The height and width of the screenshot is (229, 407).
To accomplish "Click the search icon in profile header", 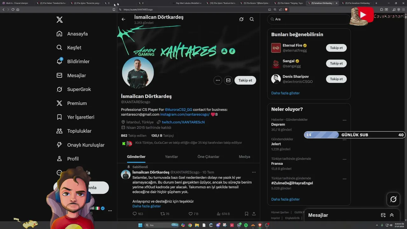I will [x=252, y=19].
